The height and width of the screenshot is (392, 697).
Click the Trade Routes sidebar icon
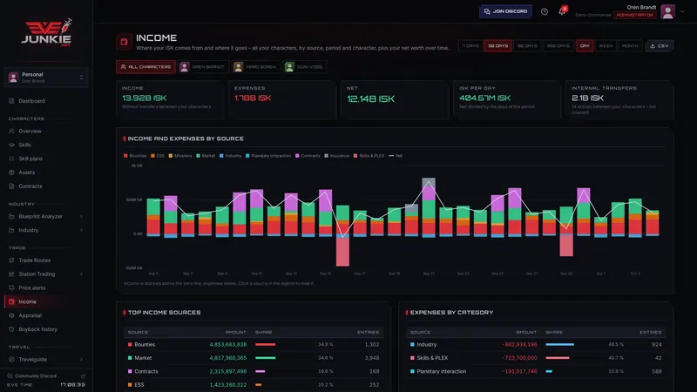[x=11, y=260]
